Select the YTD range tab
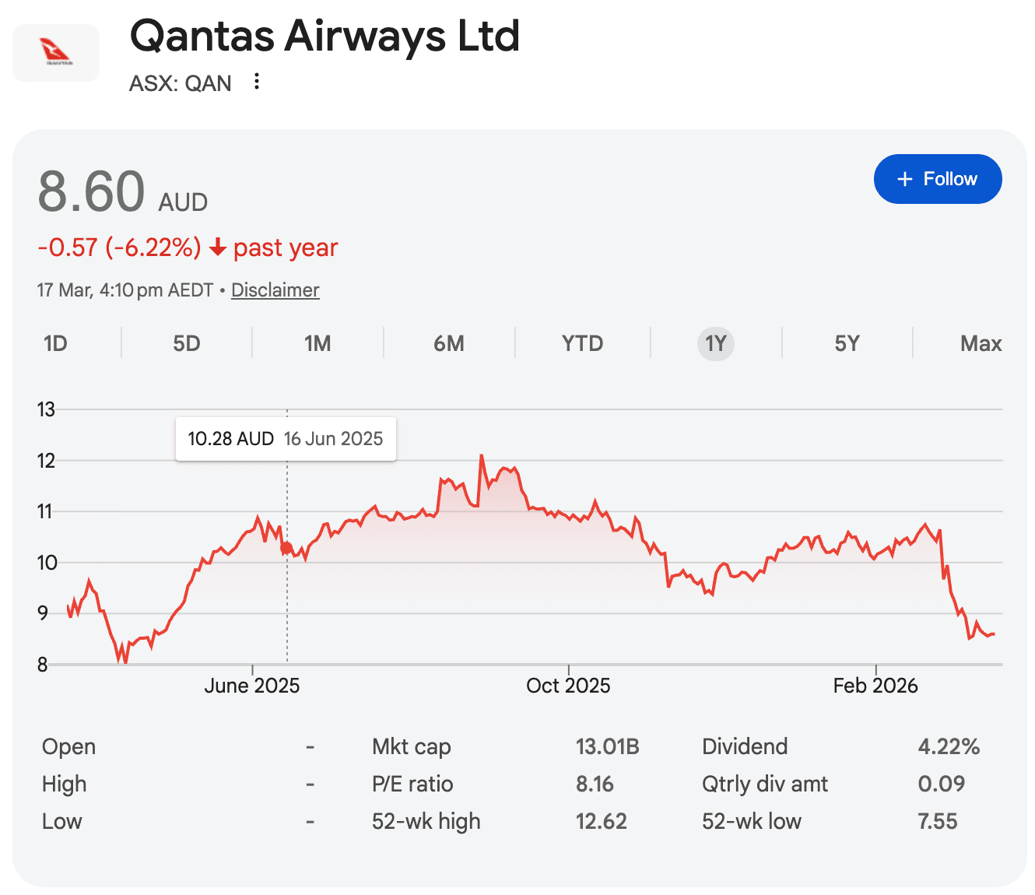The height and width of the screenshot is (895, 1035). click(582, 343)
